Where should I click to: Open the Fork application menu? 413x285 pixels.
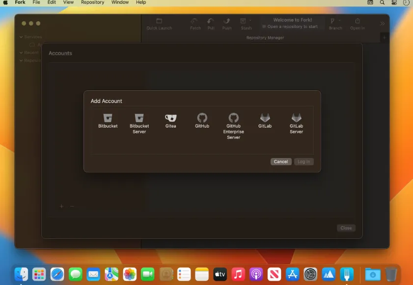click(20, 2)
